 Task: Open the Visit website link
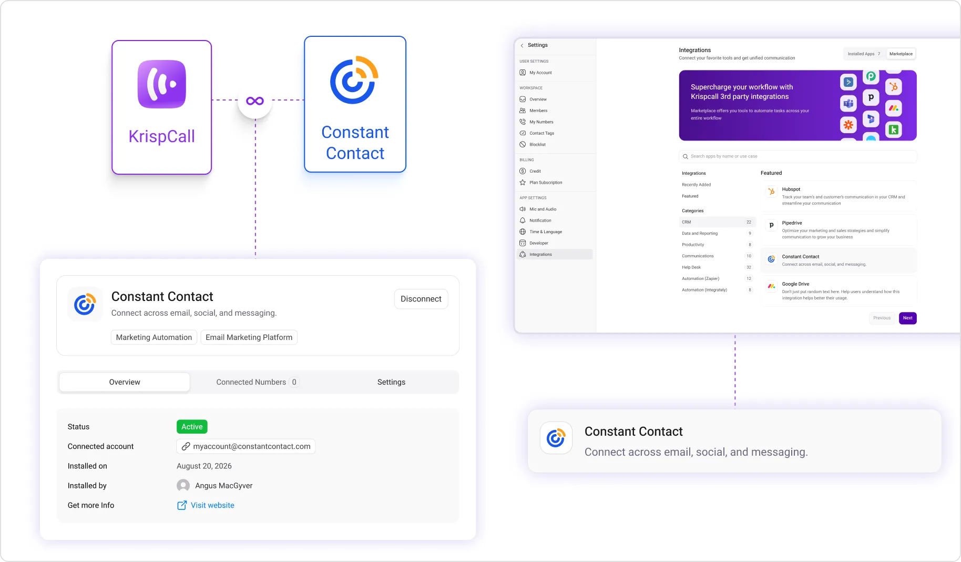[212, 505]
